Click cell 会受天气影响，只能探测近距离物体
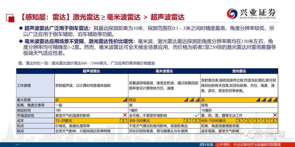This screenshot has width=295, height=147. (91, 131)
